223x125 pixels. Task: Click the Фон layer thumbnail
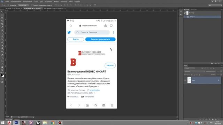pyautogui.click(x=189, y=80)
